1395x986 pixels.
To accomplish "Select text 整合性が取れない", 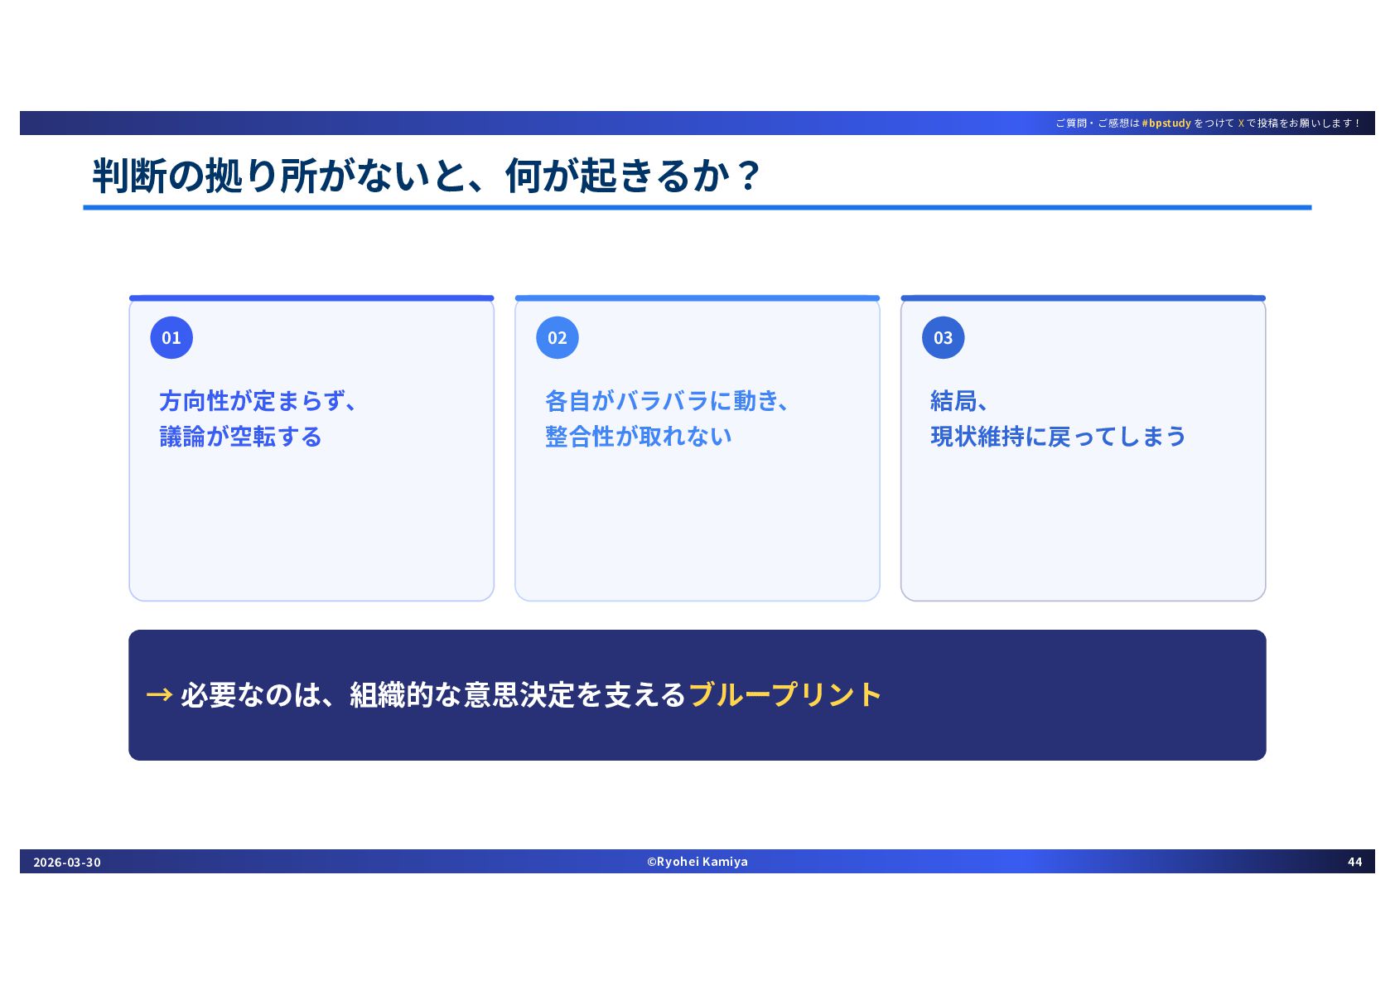I will point(639,437).
